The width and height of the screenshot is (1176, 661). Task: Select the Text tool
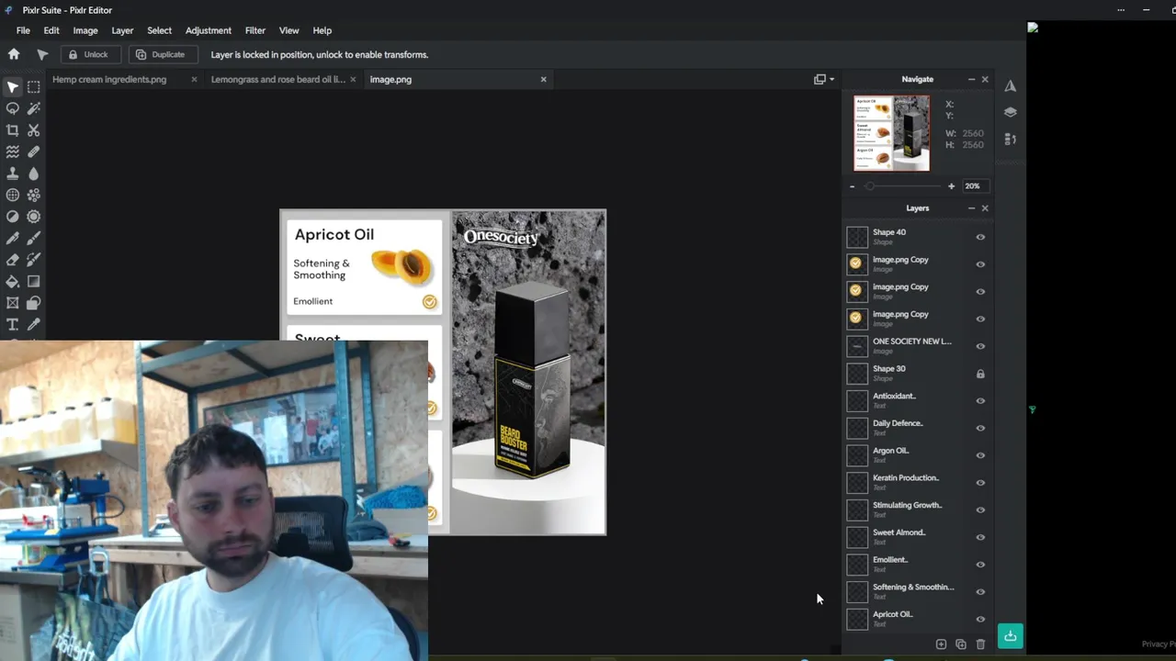(x=13, y=325)
